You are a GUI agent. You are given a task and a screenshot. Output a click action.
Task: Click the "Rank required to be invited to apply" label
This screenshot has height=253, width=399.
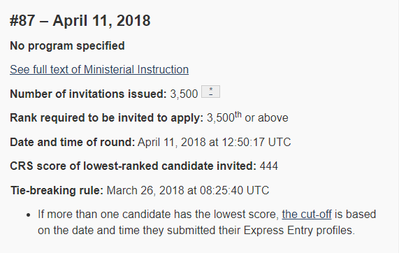(x=107, y=118)
